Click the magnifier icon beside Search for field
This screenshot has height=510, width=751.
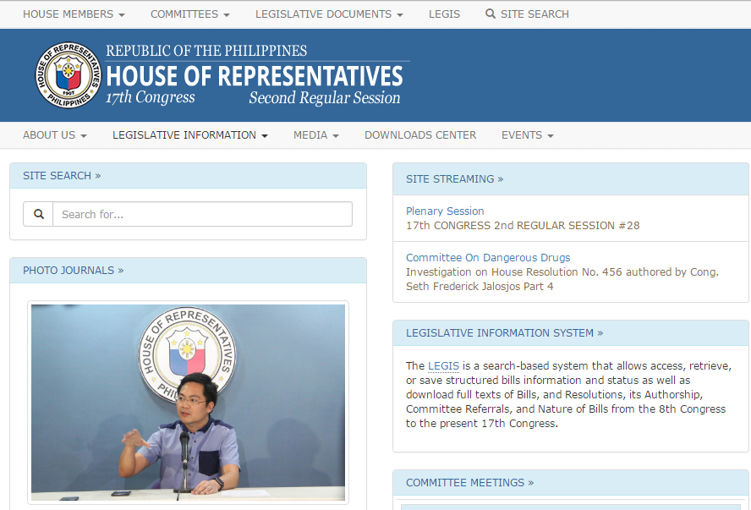coord(38,214)
